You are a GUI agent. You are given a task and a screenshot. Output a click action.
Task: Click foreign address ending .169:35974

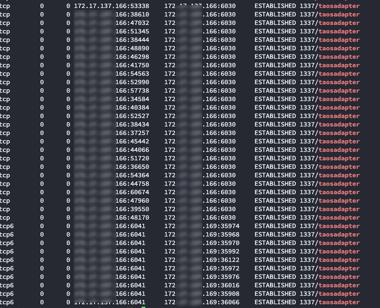click(221, 226)
